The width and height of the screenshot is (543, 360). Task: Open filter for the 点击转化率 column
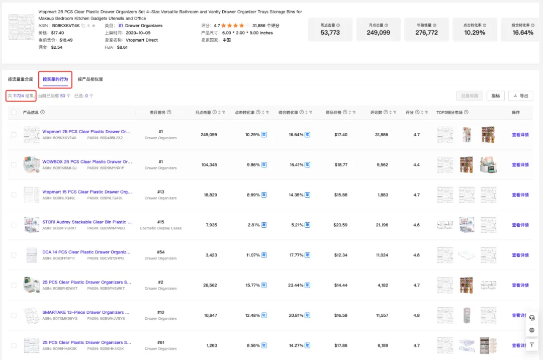tap(267, 112)
